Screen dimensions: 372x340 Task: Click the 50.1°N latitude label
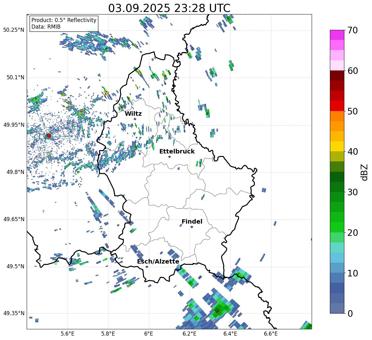(x=15, y=77)
